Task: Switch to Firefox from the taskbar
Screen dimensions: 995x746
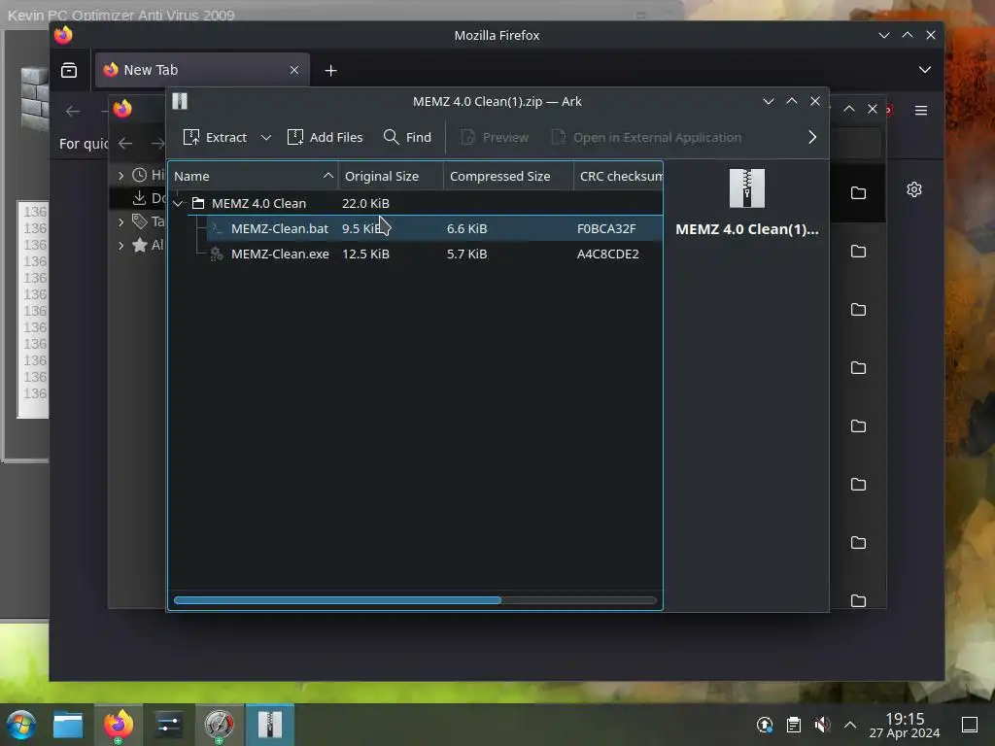Action: point(119,725)
